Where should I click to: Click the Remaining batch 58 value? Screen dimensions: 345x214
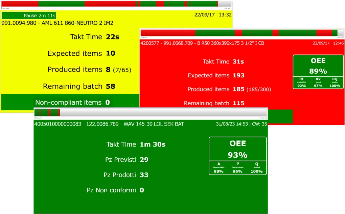coord(110,86)
